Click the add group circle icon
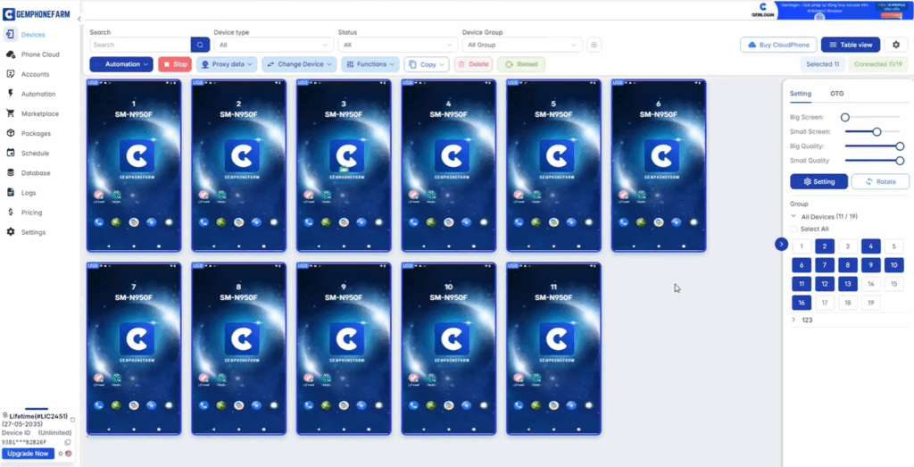 pyautogui.click(x=594, y=45)
